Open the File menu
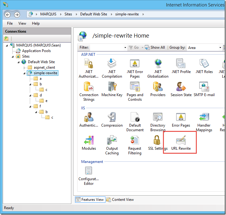Image resolution: width=226 pixels, height=215 pixels. click(x=10, y=23)
